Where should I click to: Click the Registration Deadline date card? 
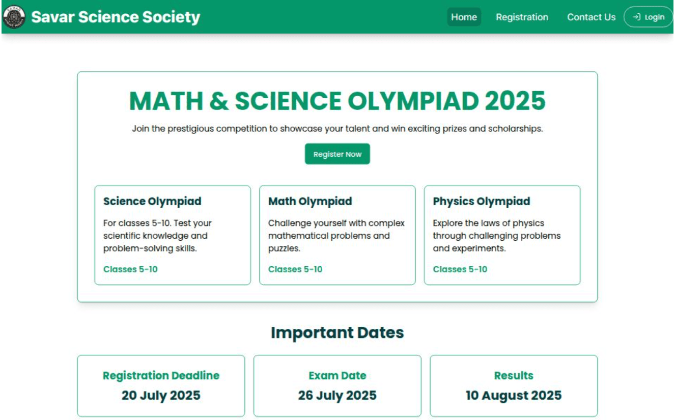[161, 385]
